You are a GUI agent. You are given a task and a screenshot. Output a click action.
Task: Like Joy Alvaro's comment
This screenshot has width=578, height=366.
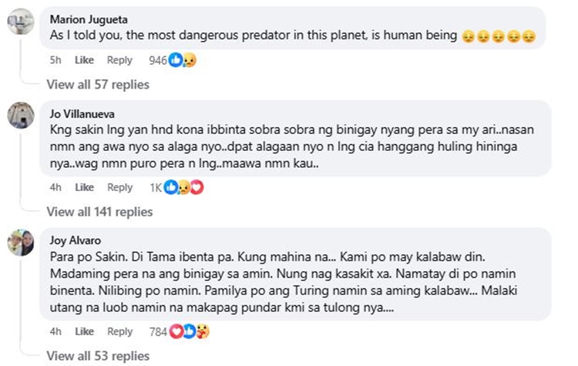click(84, 331)
